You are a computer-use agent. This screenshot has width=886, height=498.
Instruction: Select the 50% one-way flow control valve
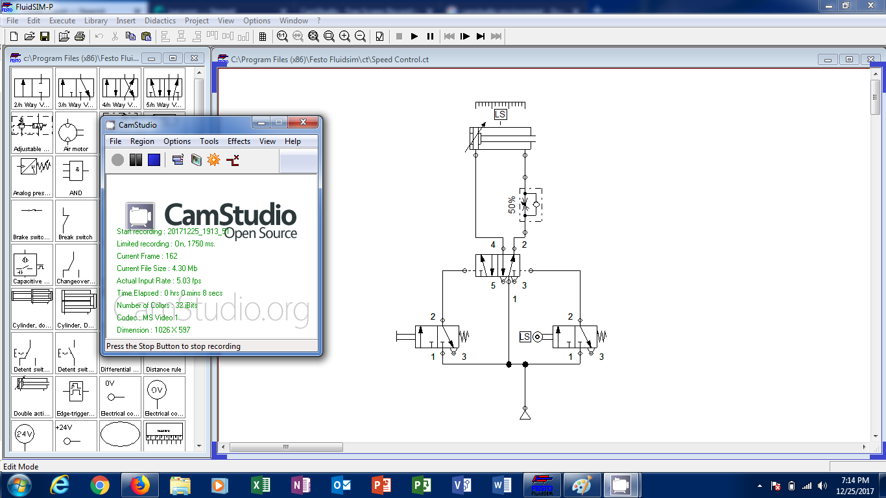(x=532, y=205)
